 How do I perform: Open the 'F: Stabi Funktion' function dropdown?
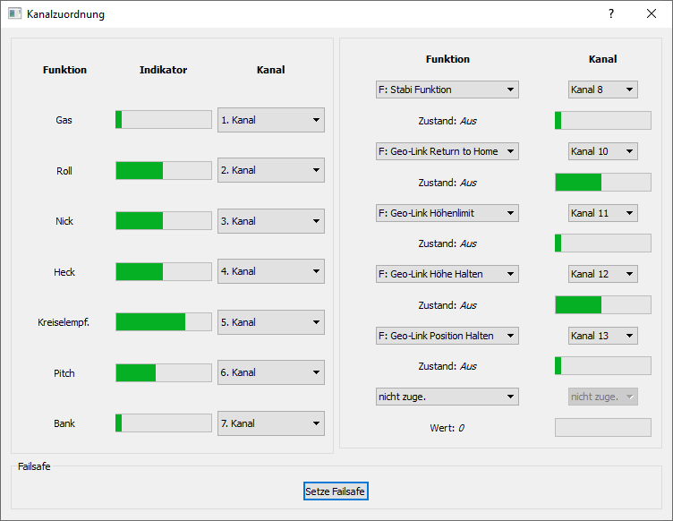tap(447, 90)
